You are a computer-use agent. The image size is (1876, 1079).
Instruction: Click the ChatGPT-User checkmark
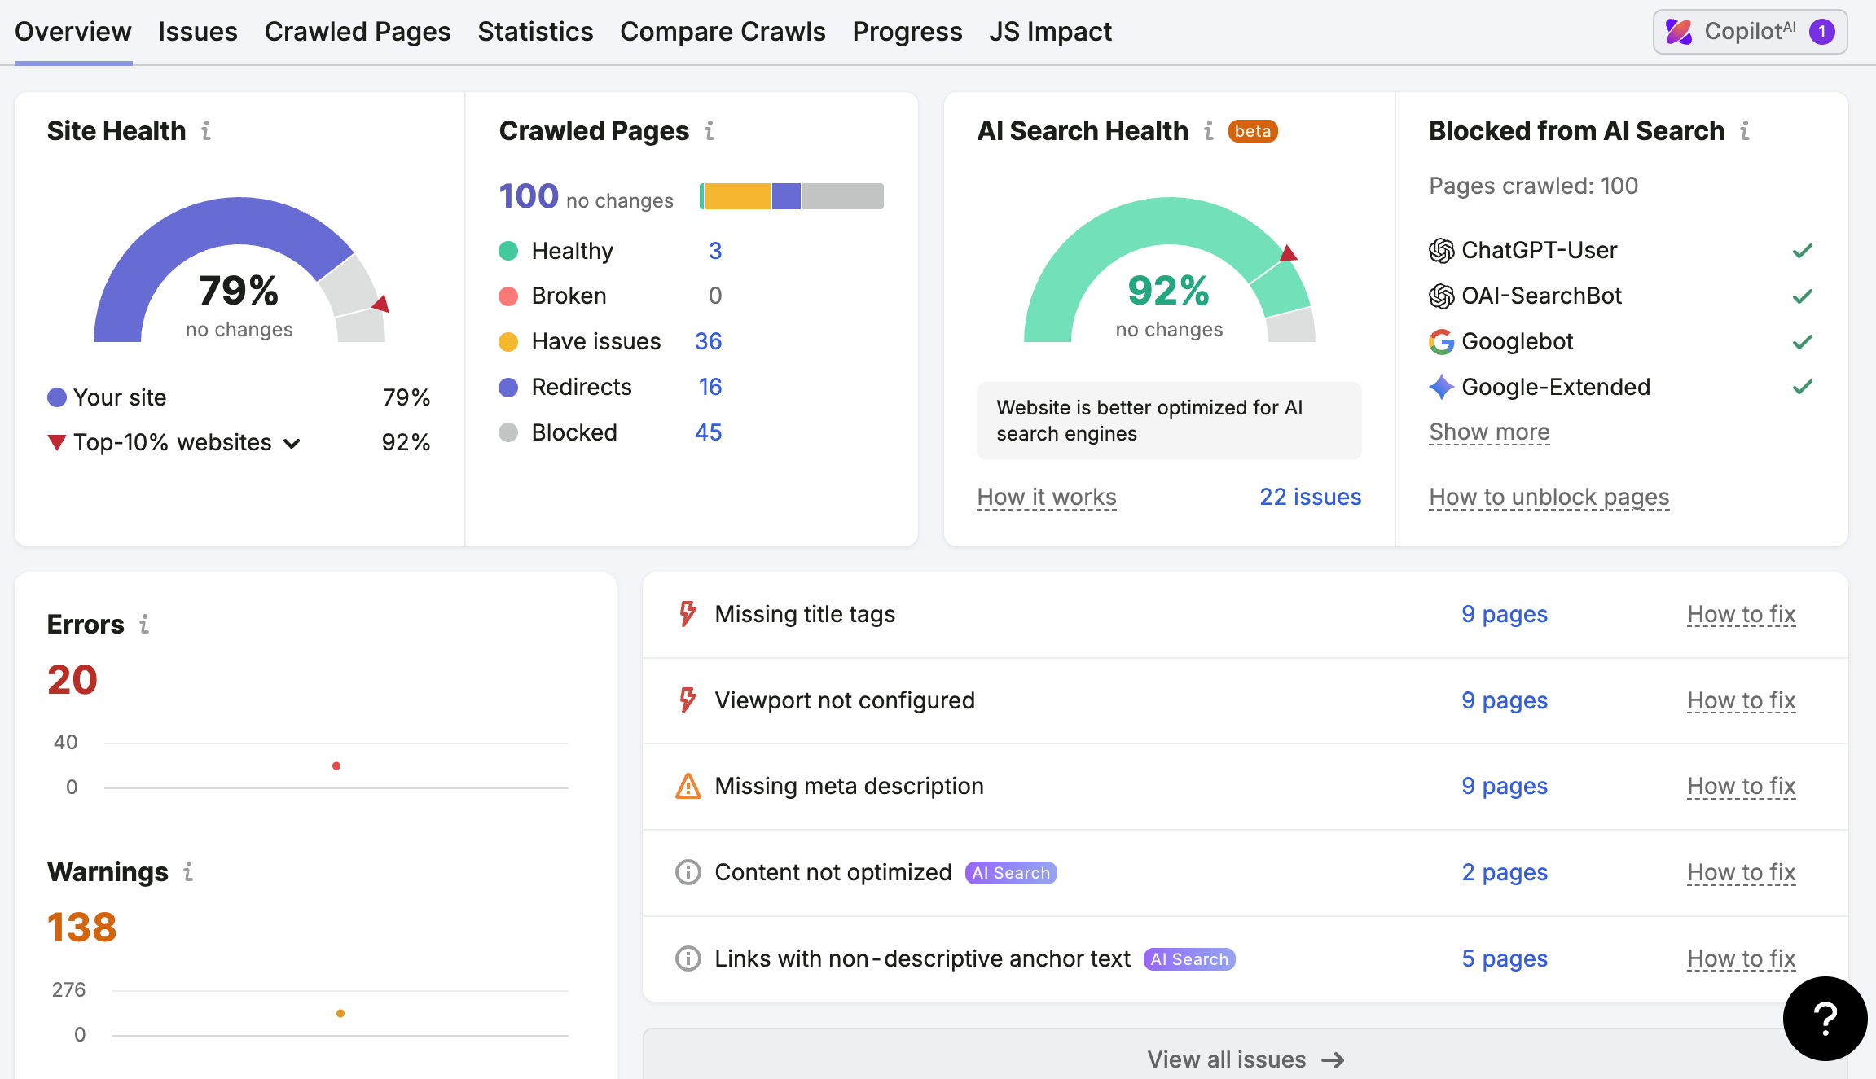click(1803, 250)
